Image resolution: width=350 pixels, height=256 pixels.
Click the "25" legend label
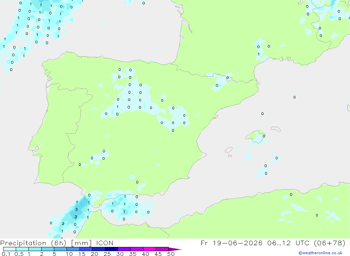[x=107, y=254]
